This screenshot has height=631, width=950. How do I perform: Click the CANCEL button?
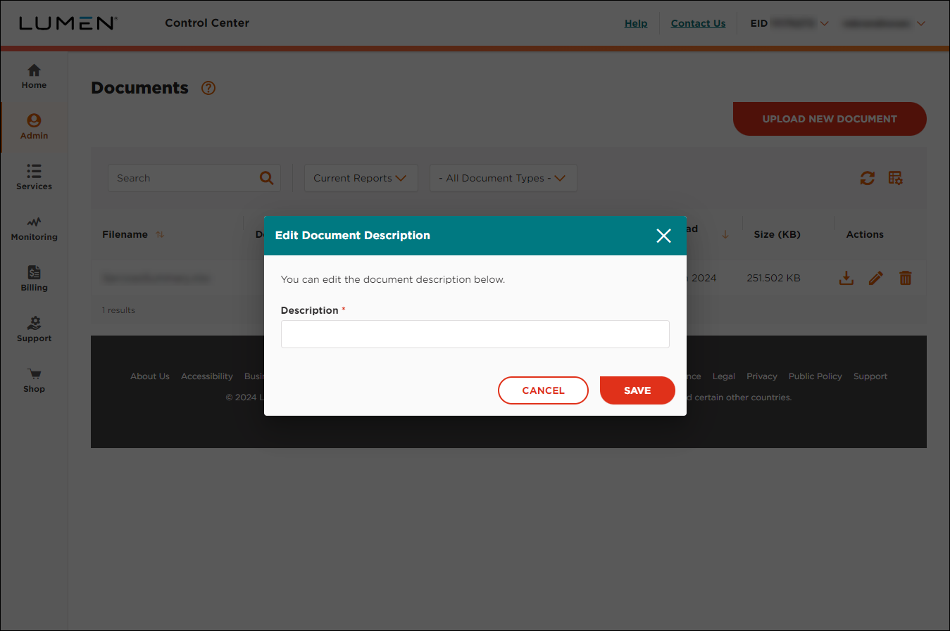[x=543, y=390]
